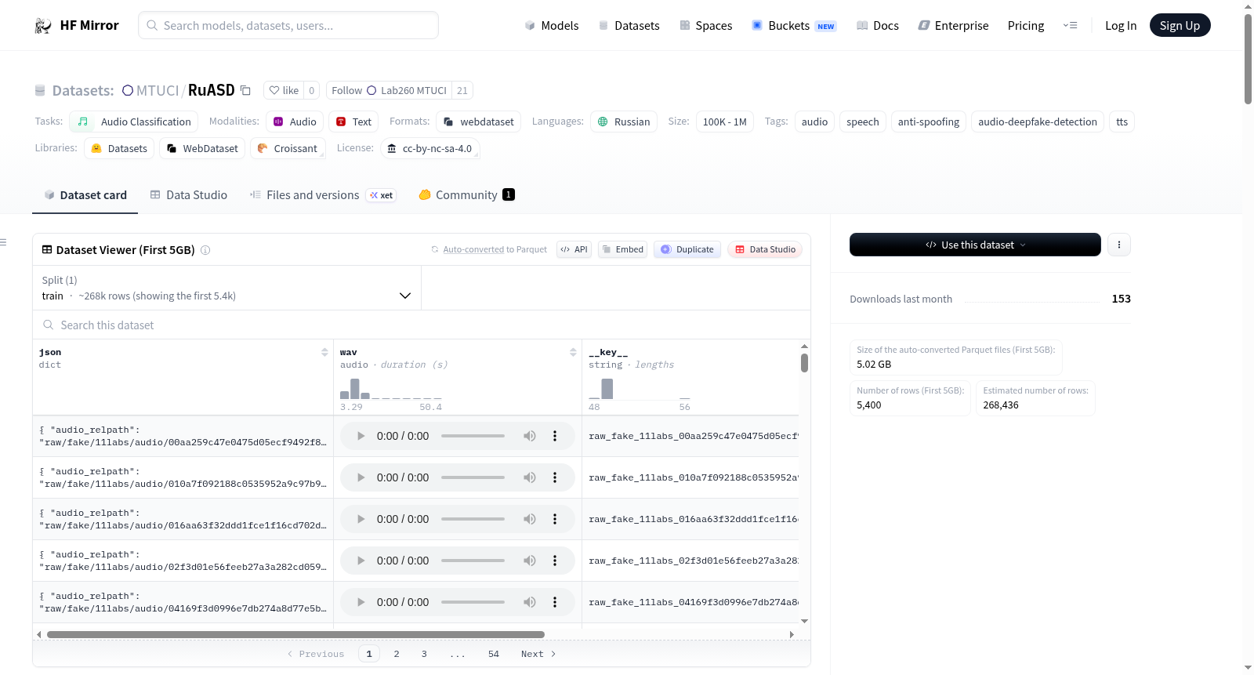Focus the Search this dataset field

pyautogui.click(x=422, y=325)
